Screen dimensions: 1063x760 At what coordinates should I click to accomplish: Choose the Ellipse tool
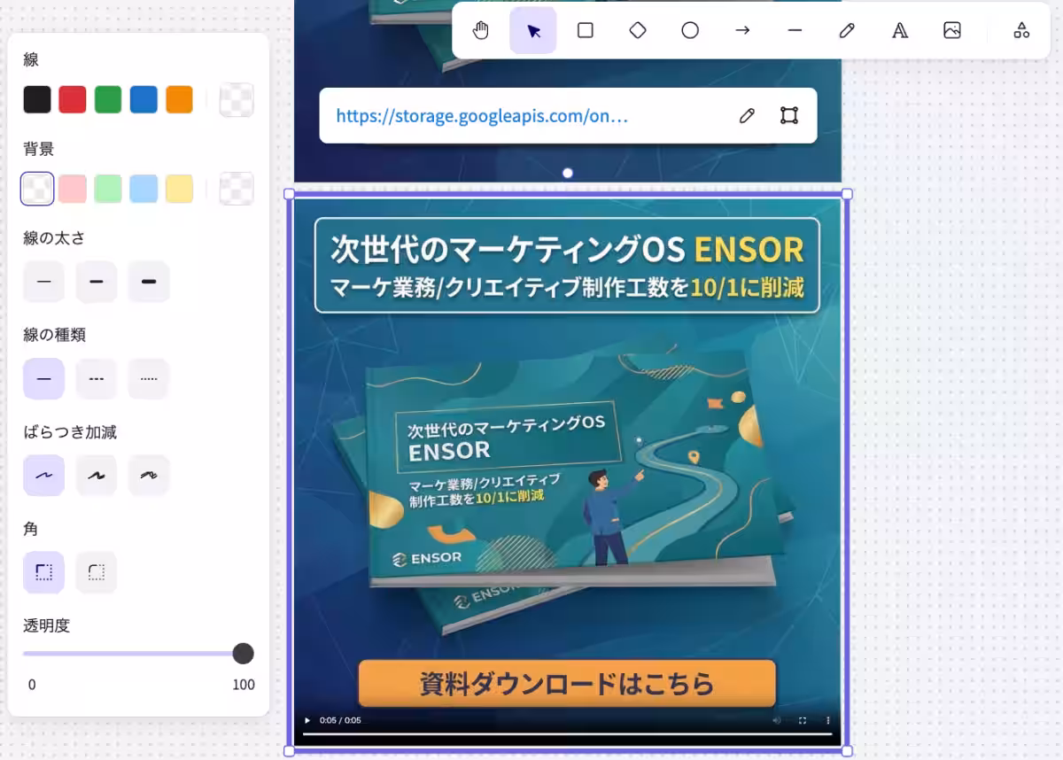(690, 31)
